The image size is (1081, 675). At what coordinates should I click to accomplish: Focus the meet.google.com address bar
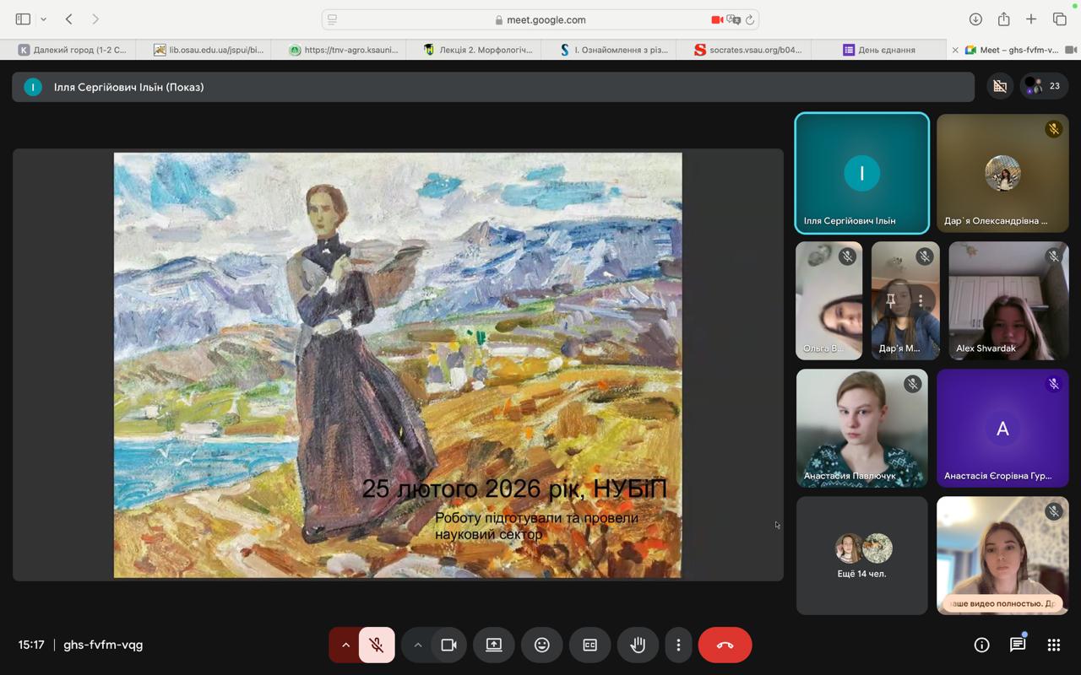(x=540, y=19)
